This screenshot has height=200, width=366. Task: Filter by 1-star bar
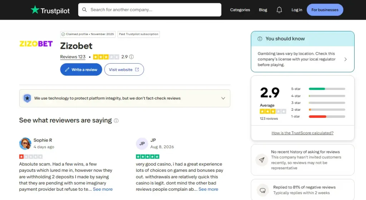tap(327, 116)
